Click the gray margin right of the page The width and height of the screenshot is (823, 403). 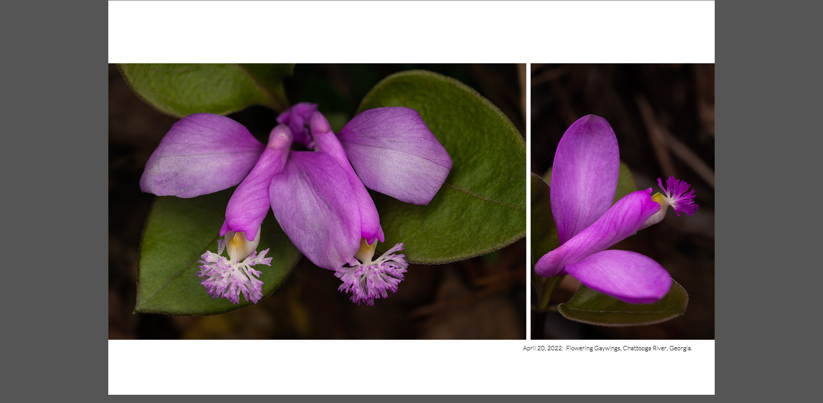click(768, 201)
